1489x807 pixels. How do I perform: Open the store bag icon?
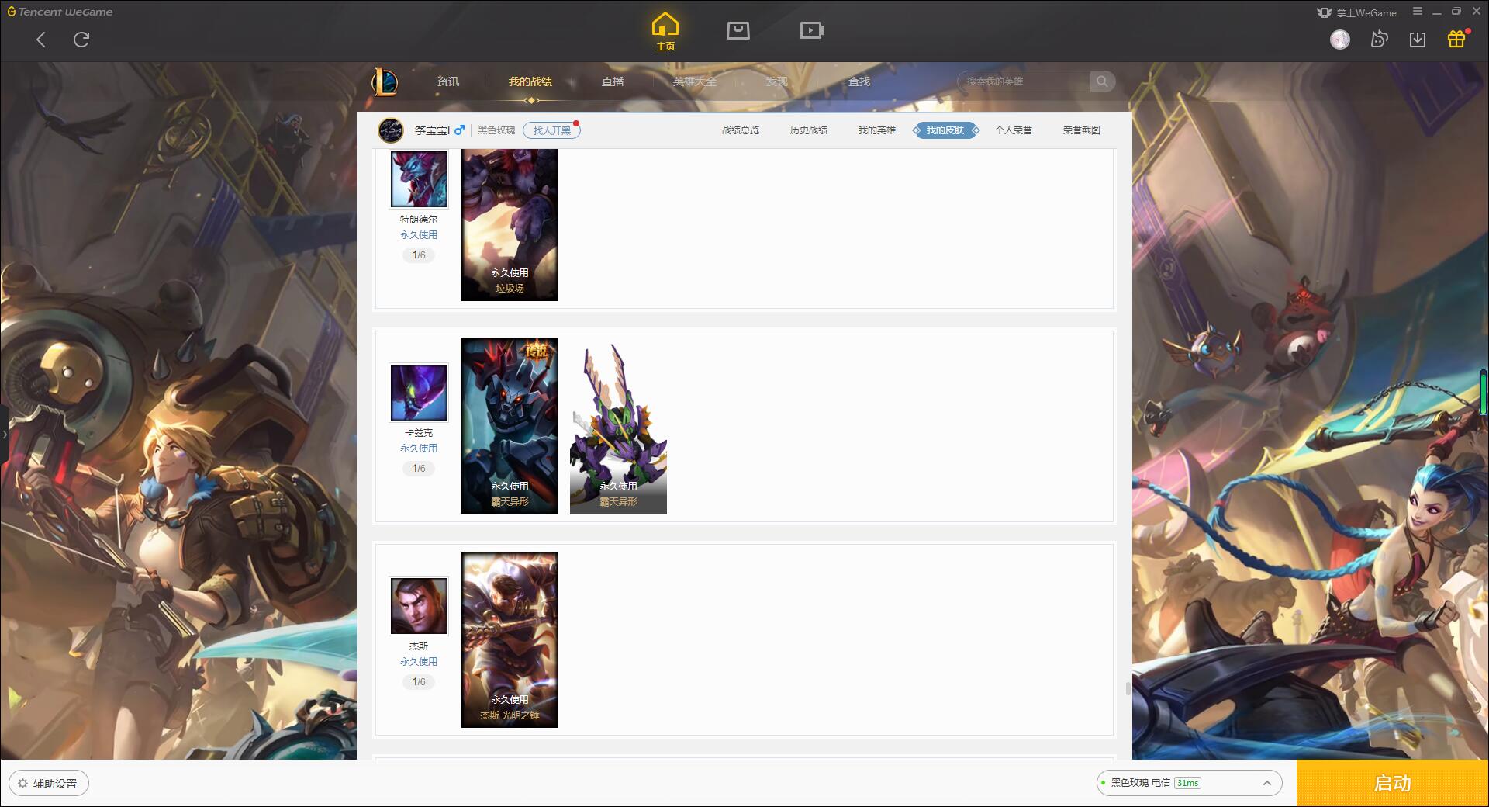[738, 31]
